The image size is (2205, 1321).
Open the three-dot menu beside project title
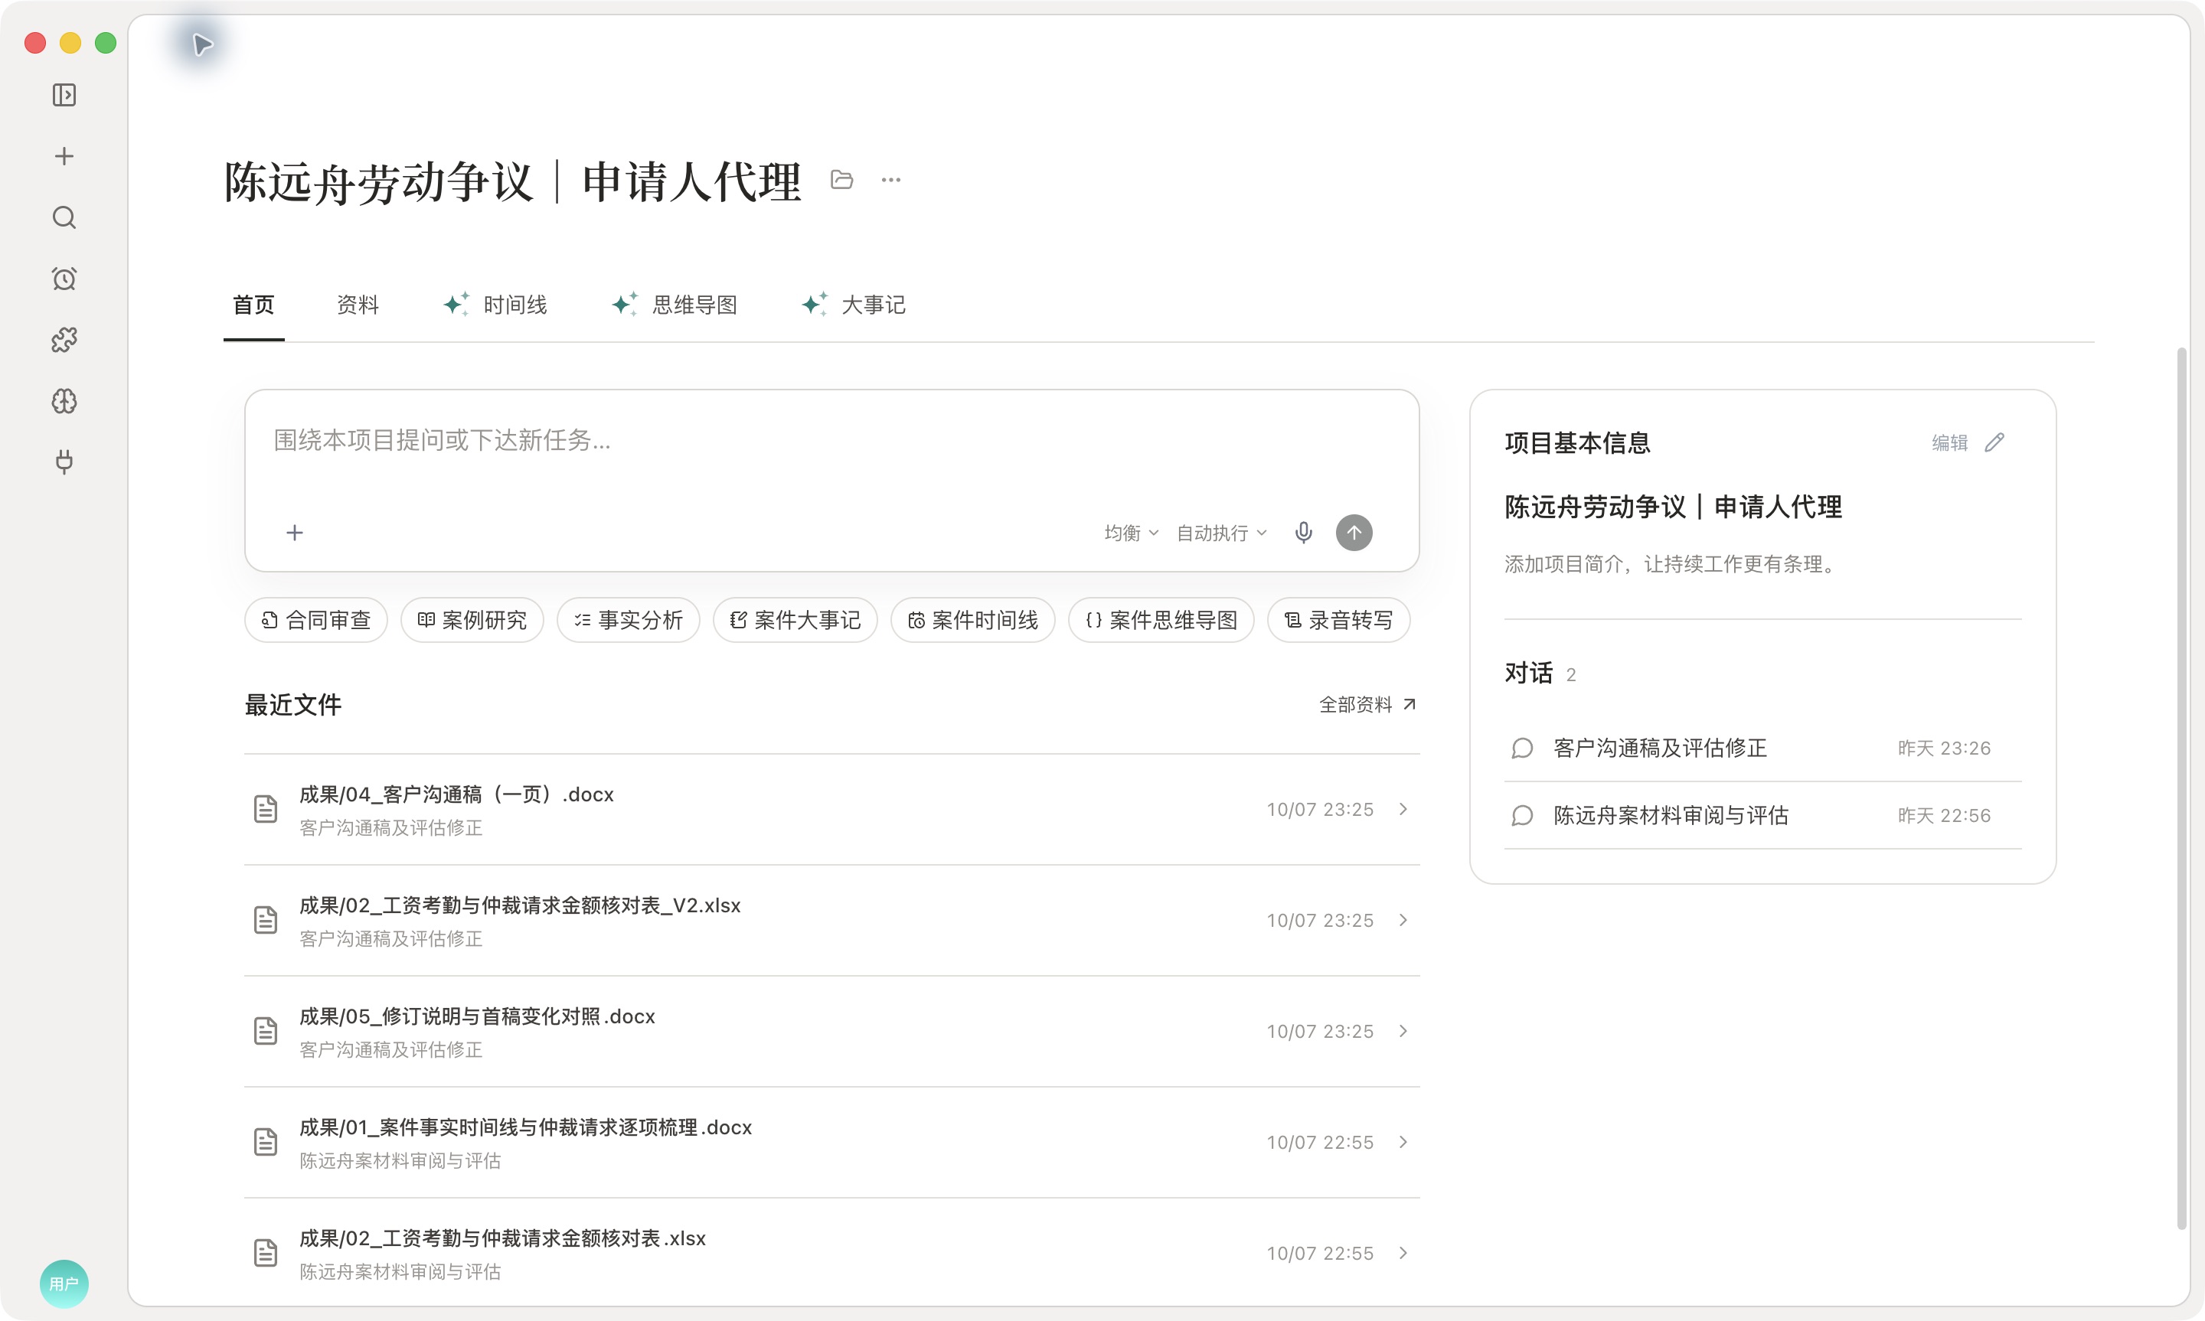tap(891, 180)
